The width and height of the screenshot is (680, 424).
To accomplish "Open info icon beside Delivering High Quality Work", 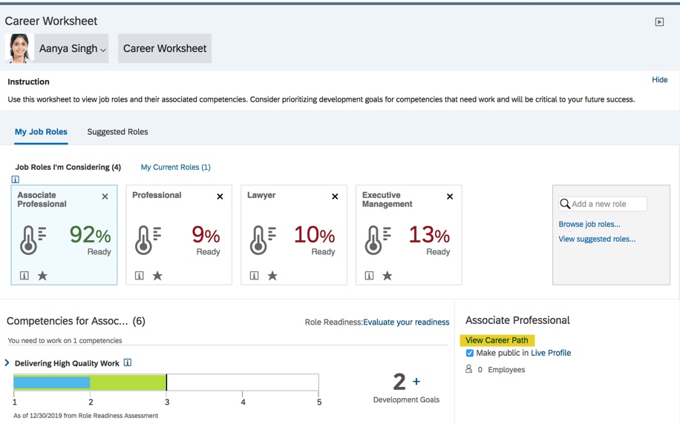I will click(x=128, y=363).
